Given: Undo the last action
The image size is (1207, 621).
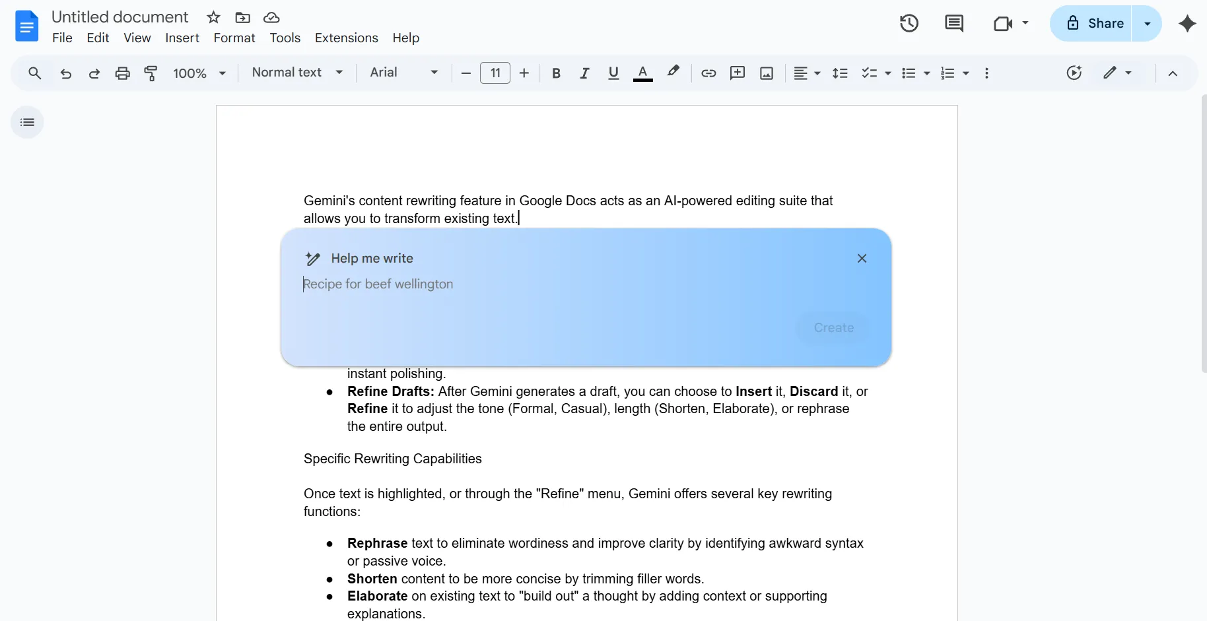Looking at the screenshot, I should 65,73.
